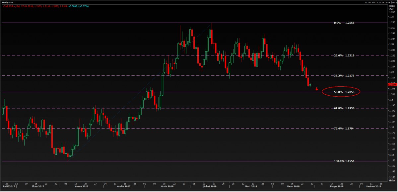This screenshot has height=192, width=398.
Task: Click the Mayıs 2018 month label
Action: (x=336, y=187)
